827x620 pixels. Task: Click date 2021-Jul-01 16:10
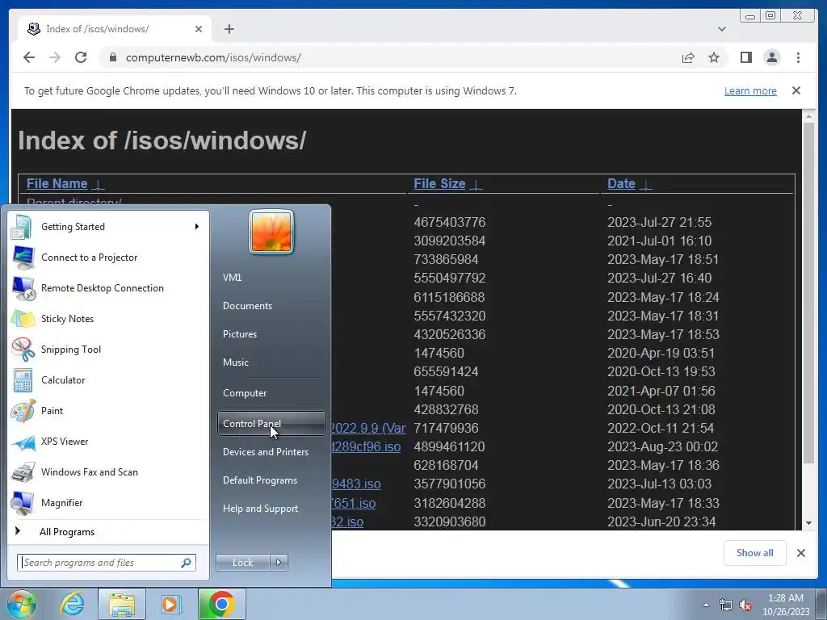pyautogui.click(x=659, y=241)
